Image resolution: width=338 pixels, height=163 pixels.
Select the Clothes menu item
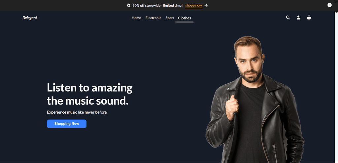coord(184,18)
